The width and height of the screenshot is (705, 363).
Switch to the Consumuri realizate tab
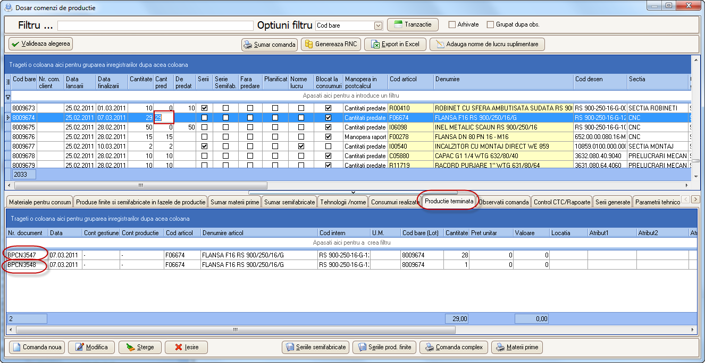[x=395, y=202]
